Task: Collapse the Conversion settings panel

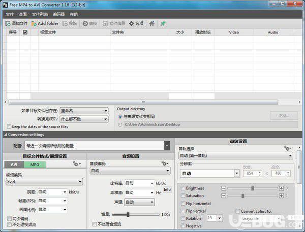Action: tap(6, 135)
